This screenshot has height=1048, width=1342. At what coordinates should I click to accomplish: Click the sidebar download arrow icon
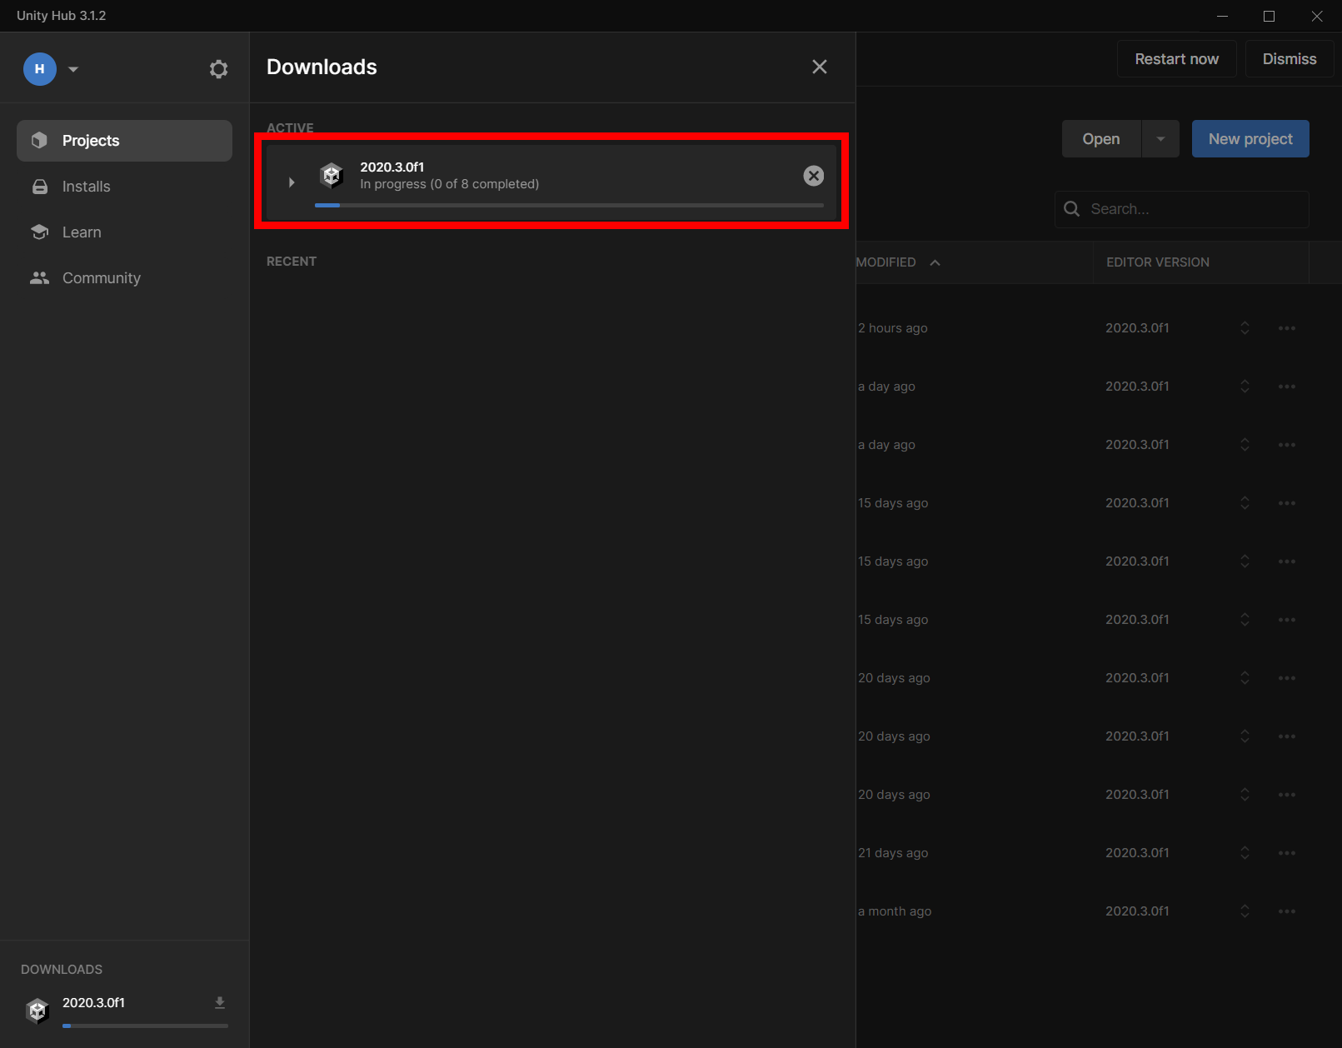[x=220, y=1003]
